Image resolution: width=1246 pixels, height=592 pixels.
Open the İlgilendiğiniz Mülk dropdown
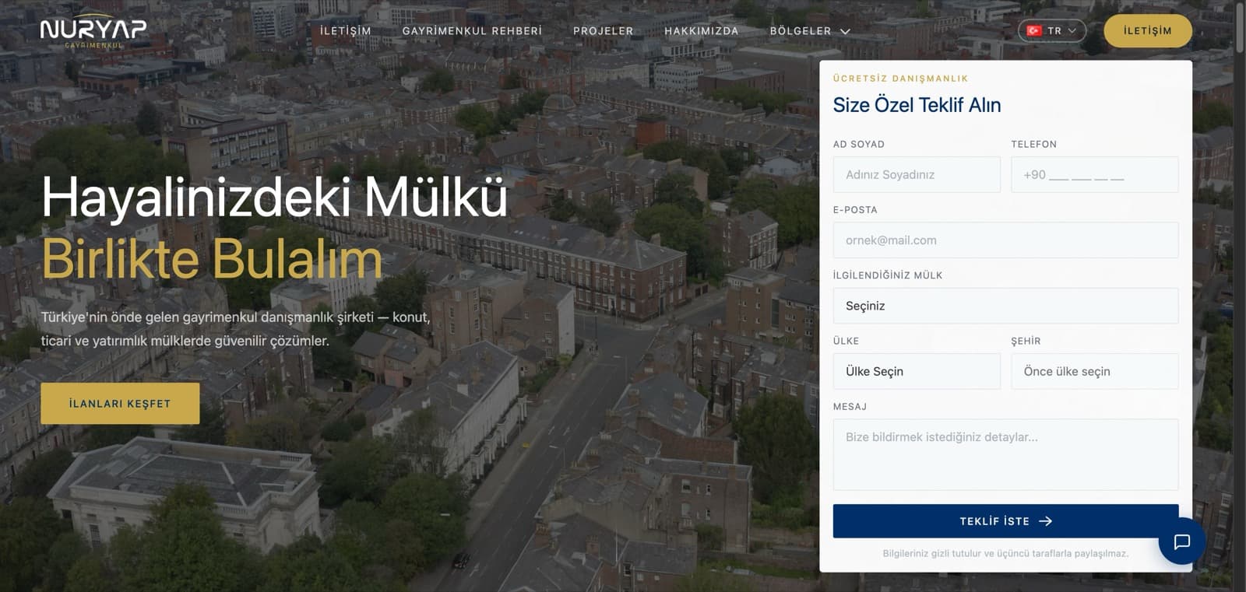(1005, 306)
